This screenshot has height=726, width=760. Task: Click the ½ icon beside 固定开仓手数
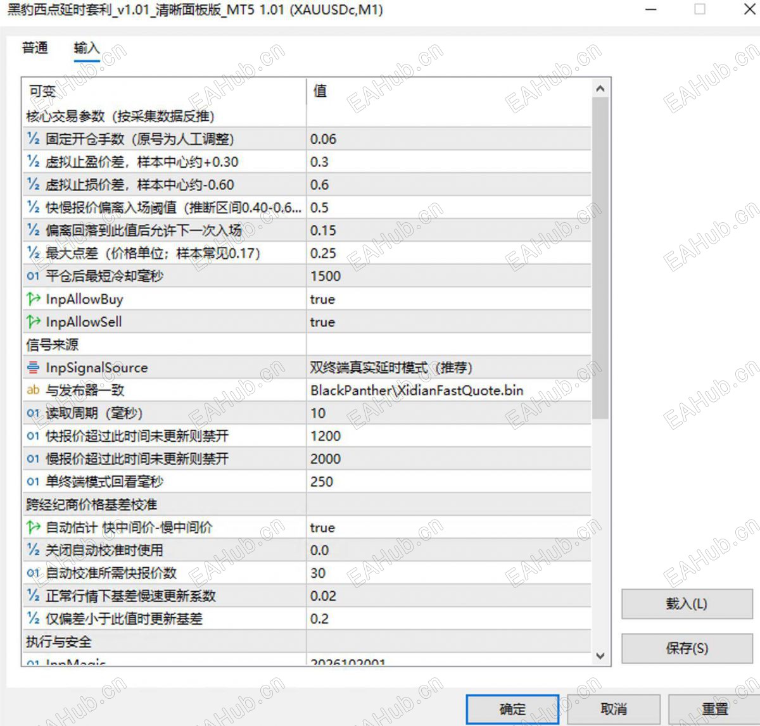pos(33,139)
